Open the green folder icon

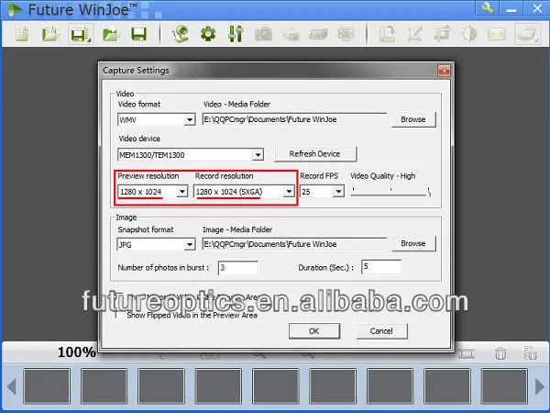[x=111, y=35]
